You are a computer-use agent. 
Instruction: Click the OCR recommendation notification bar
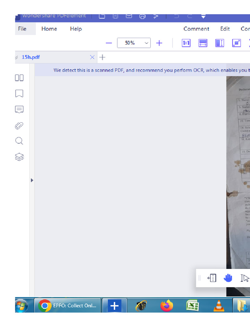142,70
